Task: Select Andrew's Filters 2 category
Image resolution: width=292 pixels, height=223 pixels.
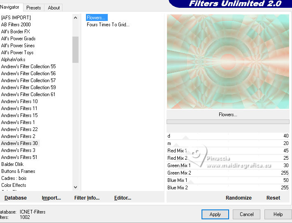Action: (18, 136)
